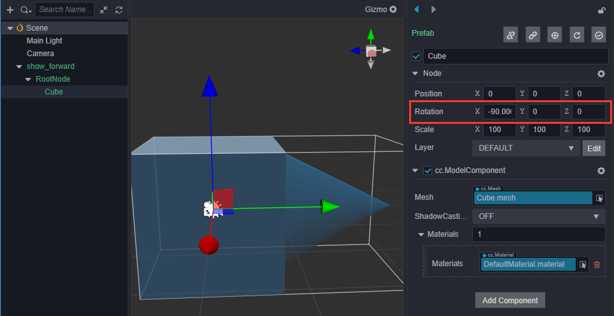Screen dimensions: 614x316
Task: Collapse the RootNode tree item arrow
Action: (x=28, y=79)
